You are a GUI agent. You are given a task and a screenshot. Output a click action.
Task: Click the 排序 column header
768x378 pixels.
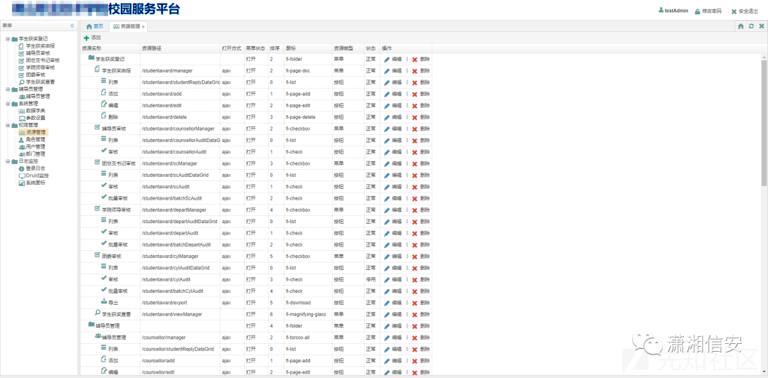(276, 48)
